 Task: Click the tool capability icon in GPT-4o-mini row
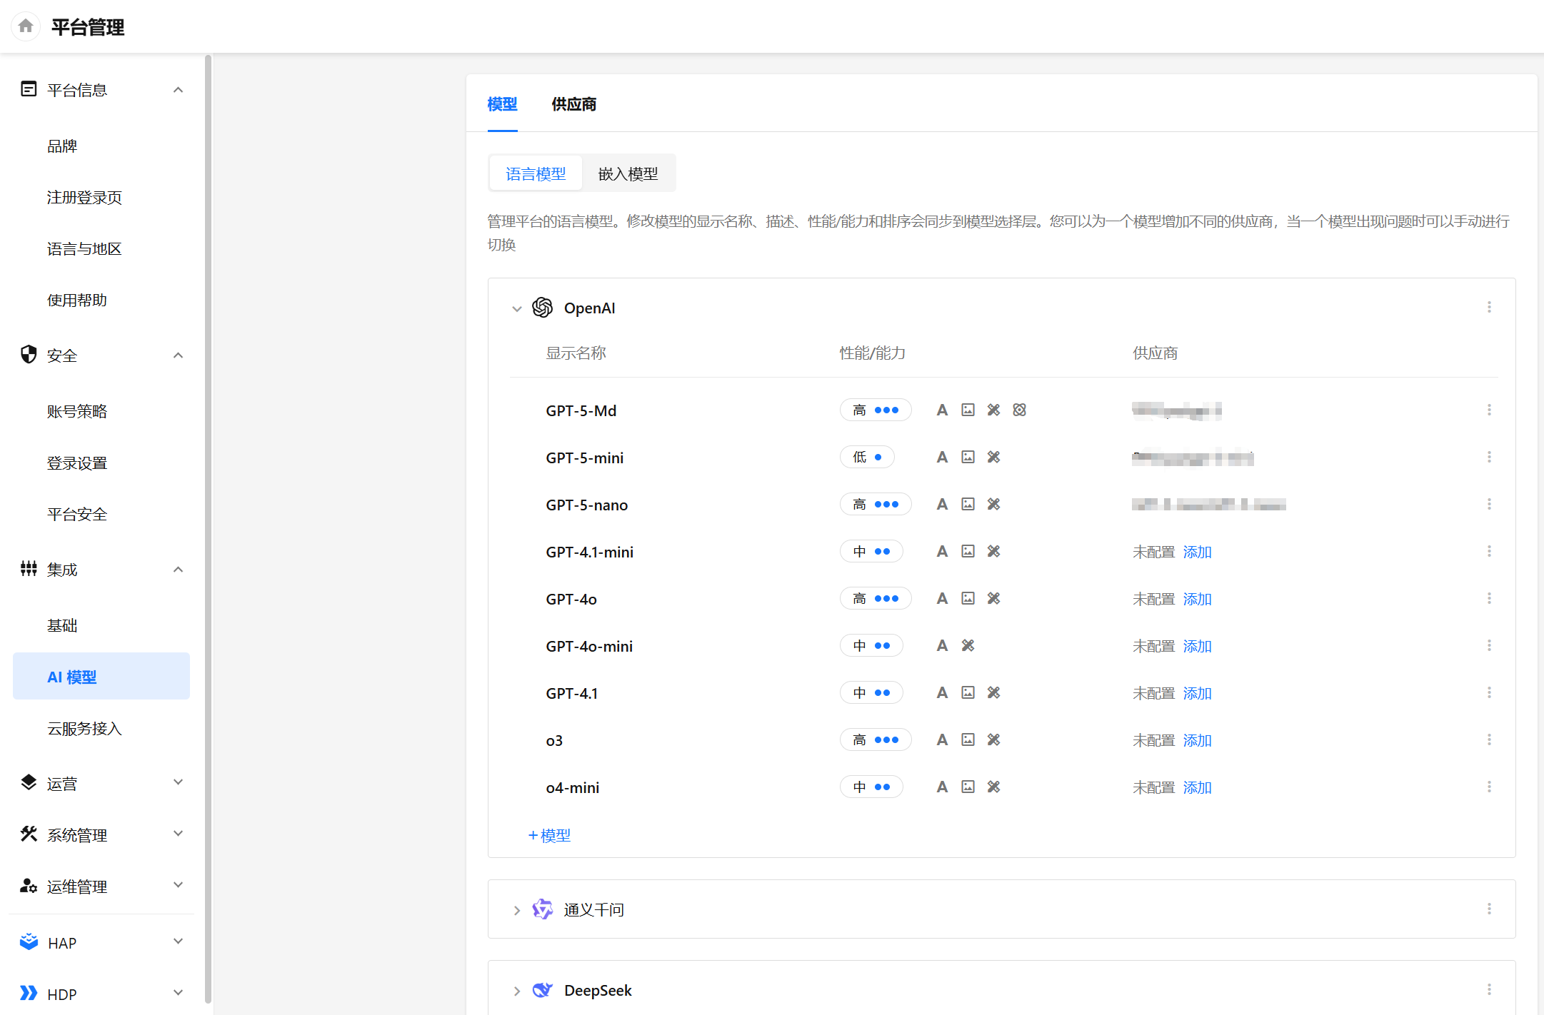click(x=968, y=645)
